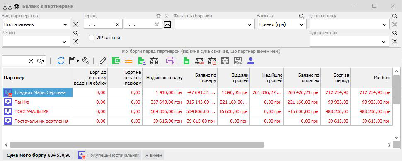Click the magnifier next to Центр обліку
This screenshot has height=161, width=402.
tap(395, 16)
